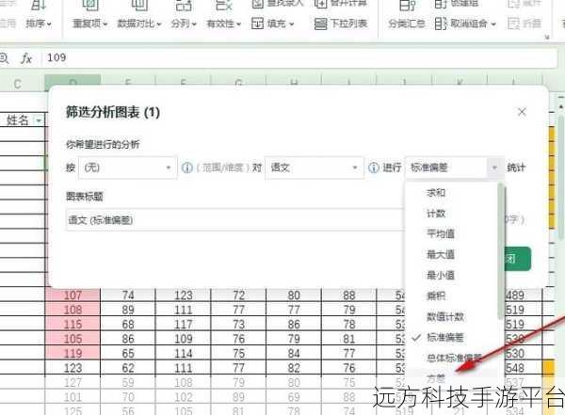Click the 图表标题 text field
The image size is (565, 415).
click(x=234, y=220)
